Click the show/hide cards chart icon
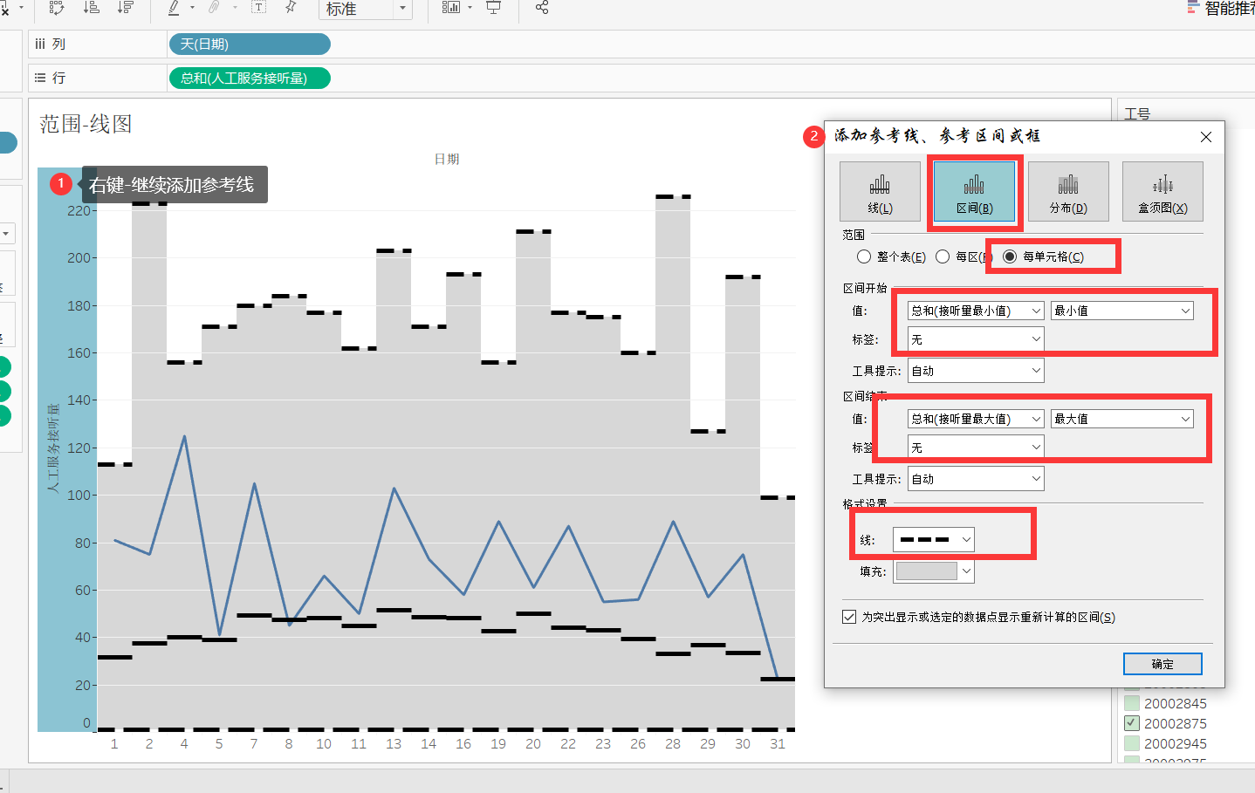The height and width of the screenshot is (793, 1255). pyautogui.click(x=451, y=8)
